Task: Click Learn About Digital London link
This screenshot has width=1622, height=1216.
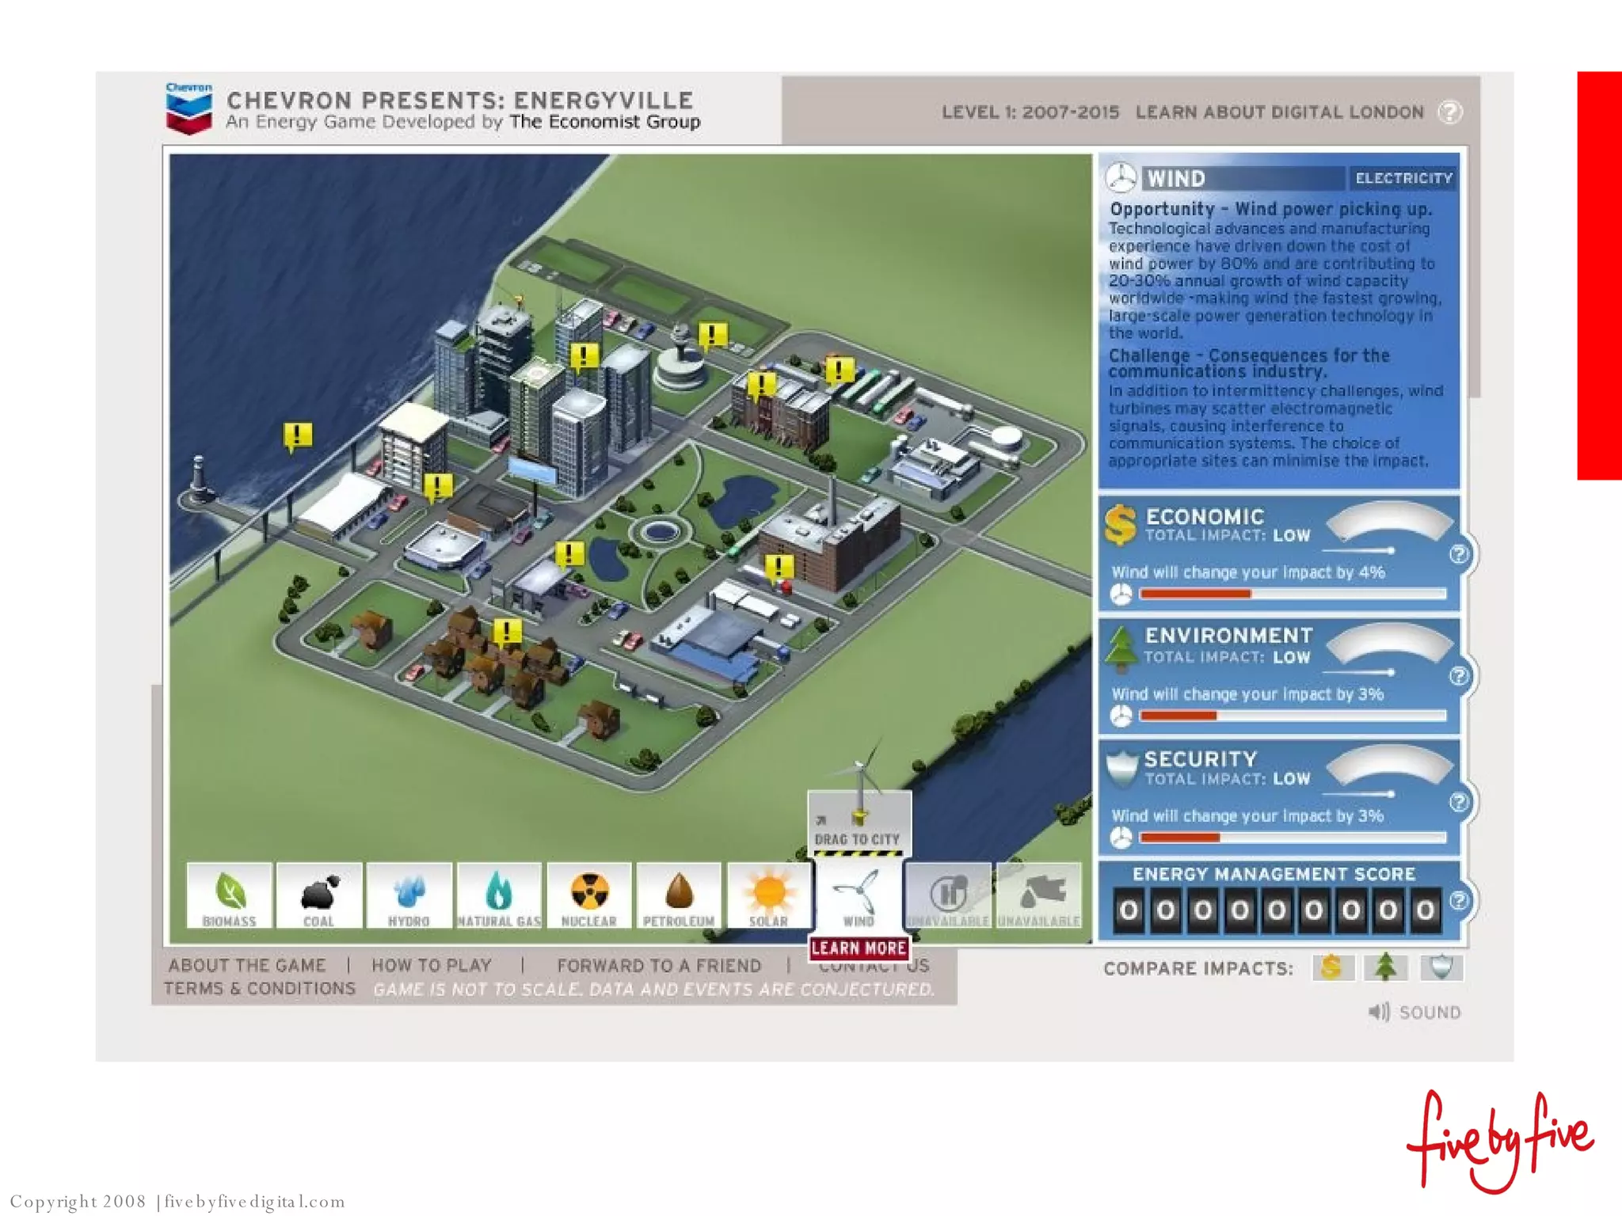Action: point(1279,112)
